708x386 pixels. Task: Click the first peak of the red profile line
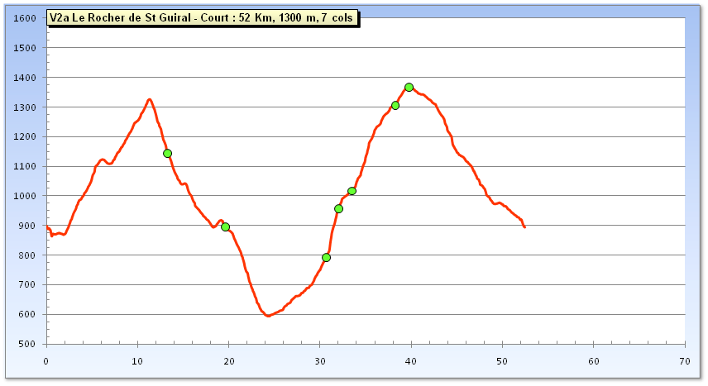[x=149, y=99]
